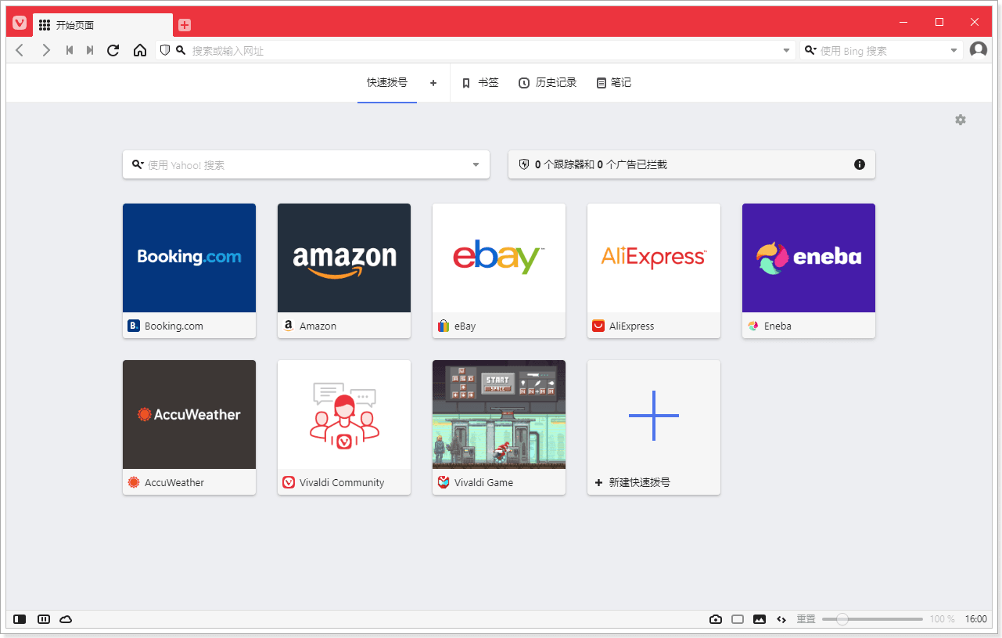Open the user profile avatar
Viewport: 1002px width, 638px height.
tap(979, 50)
